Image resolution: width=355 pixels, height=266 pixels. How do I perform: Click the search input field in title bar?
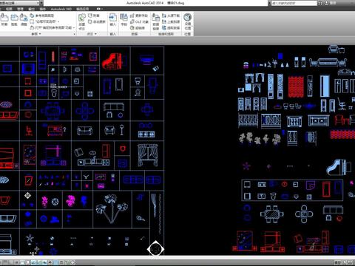294,3
